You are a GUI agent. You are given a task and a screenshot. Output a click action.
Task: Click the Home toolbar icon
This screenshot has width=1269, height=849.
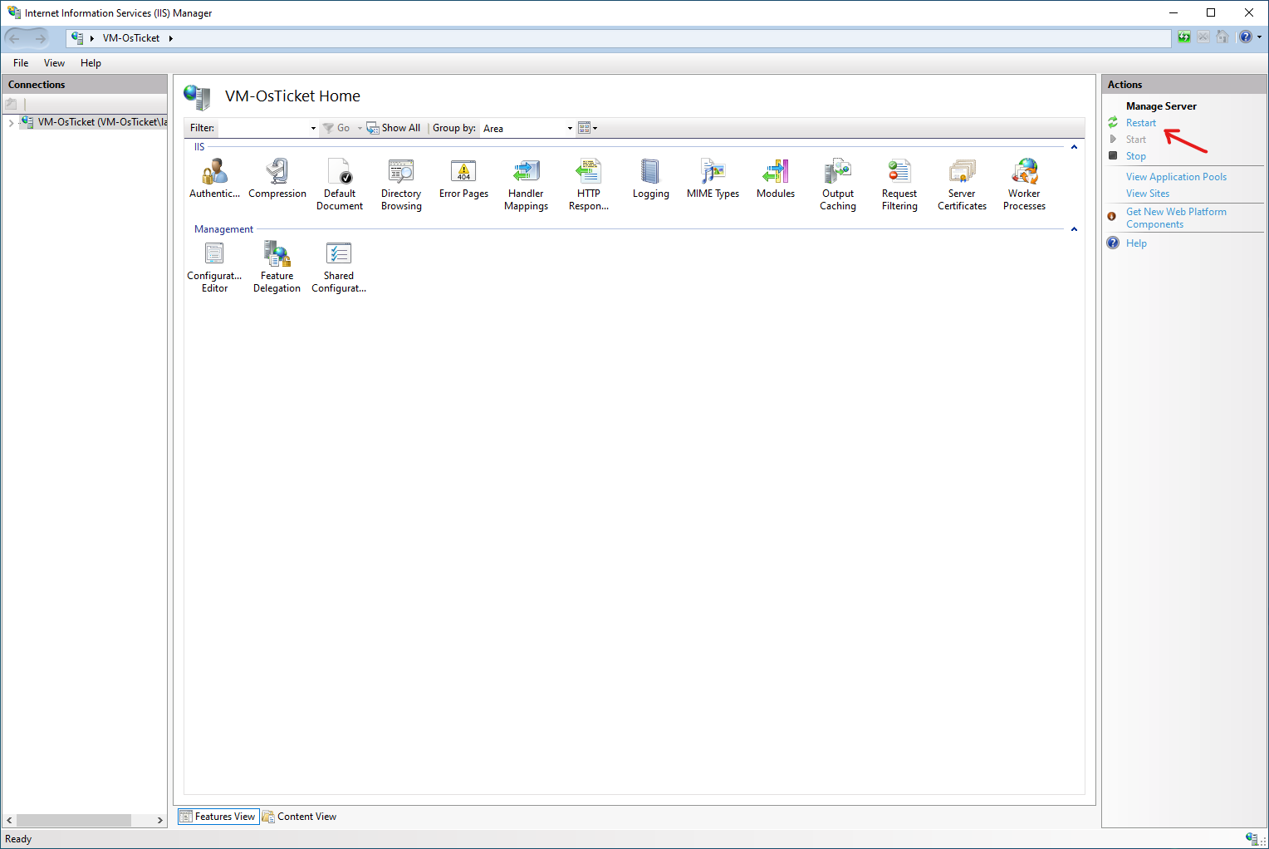[1222, 37]
